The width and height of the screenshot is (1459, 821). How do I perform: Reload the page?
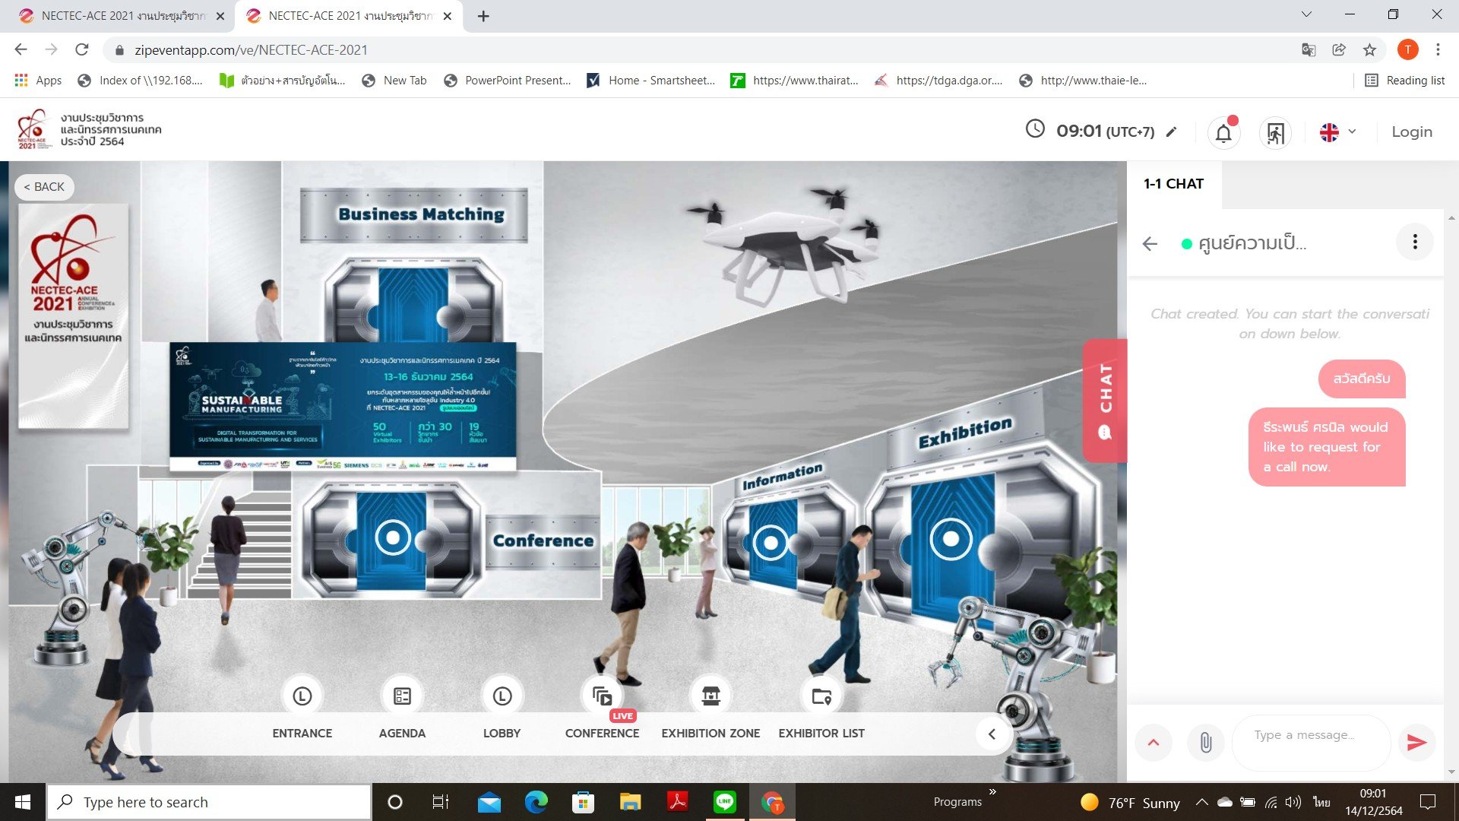(x=82, y=49)
